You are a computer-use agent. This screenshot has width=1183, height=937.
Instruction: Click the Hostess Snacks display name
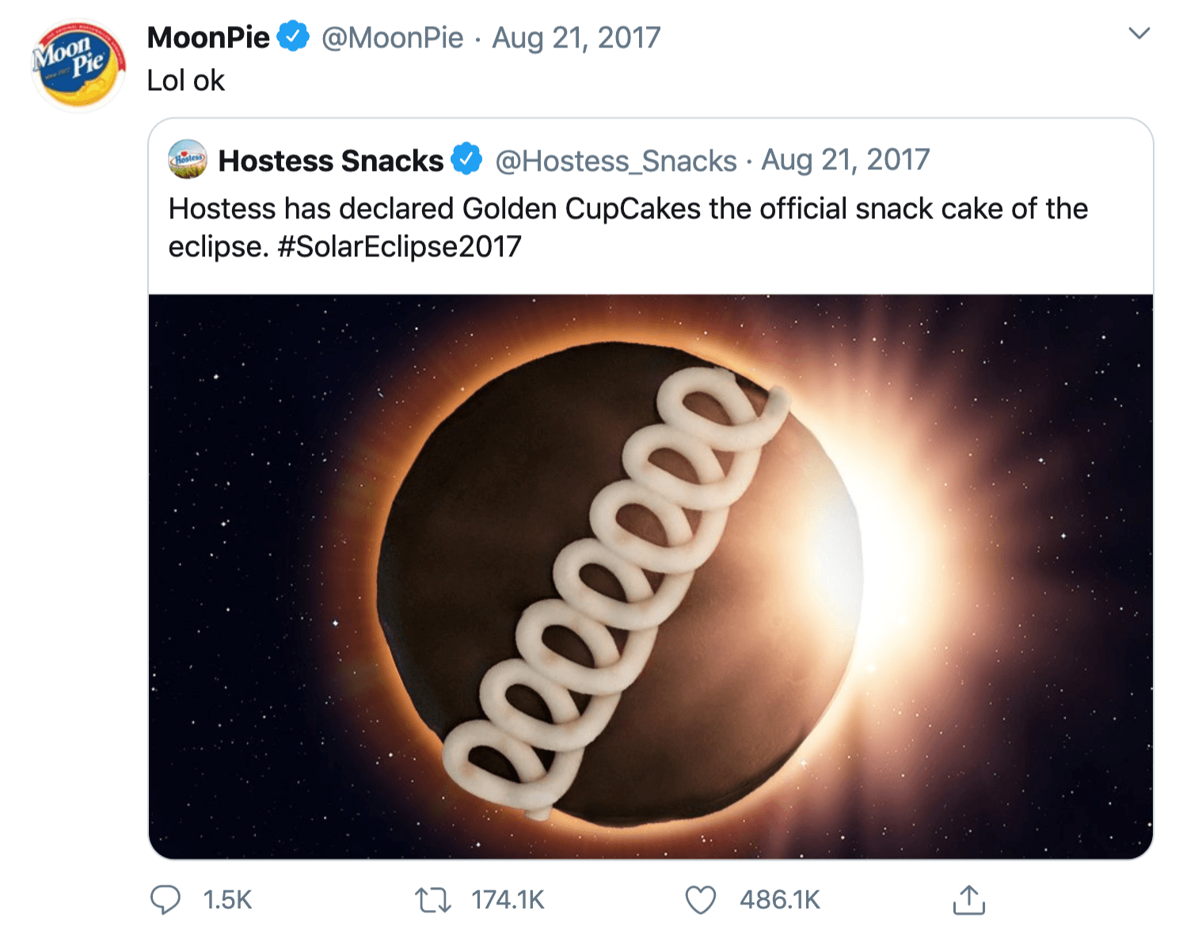(x=330, y=160)
